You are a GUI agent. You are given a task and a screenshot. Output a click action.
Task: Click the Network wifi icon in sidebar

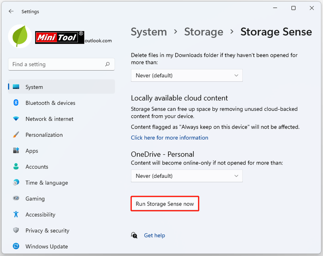(x=16, y=119)
